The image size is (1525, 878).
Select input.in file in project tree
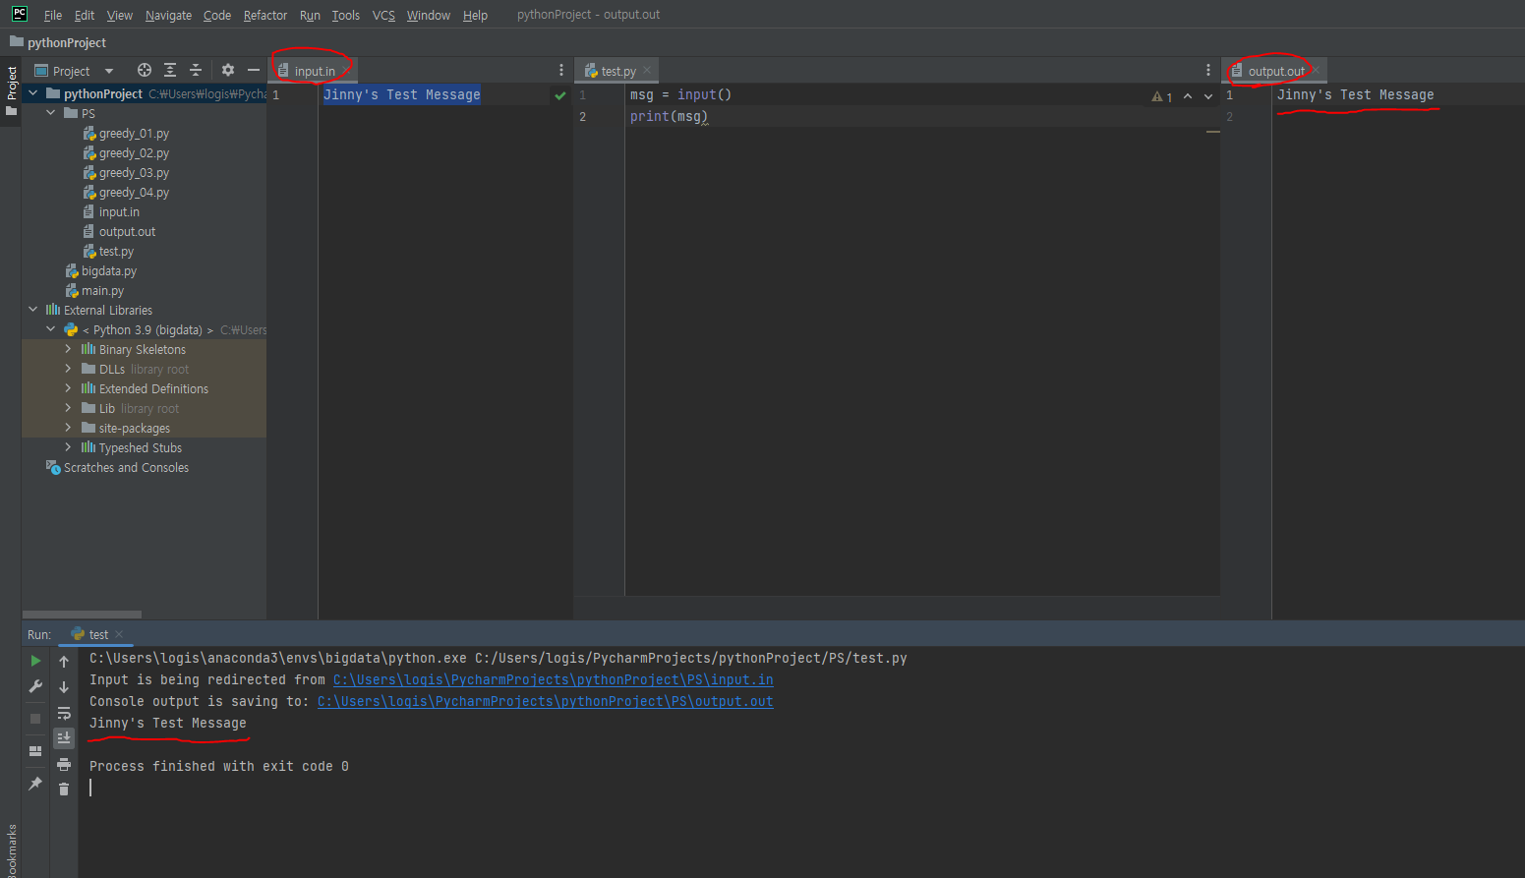(x=119, y=211)
